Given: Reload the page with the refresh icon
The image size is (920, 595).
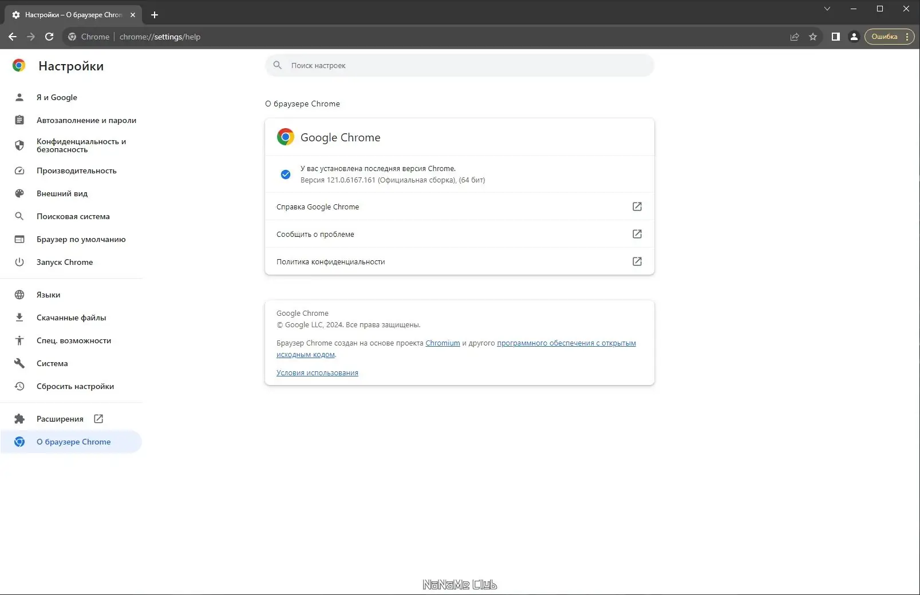Looking at the screenshot, I should [x=49, y=37].
